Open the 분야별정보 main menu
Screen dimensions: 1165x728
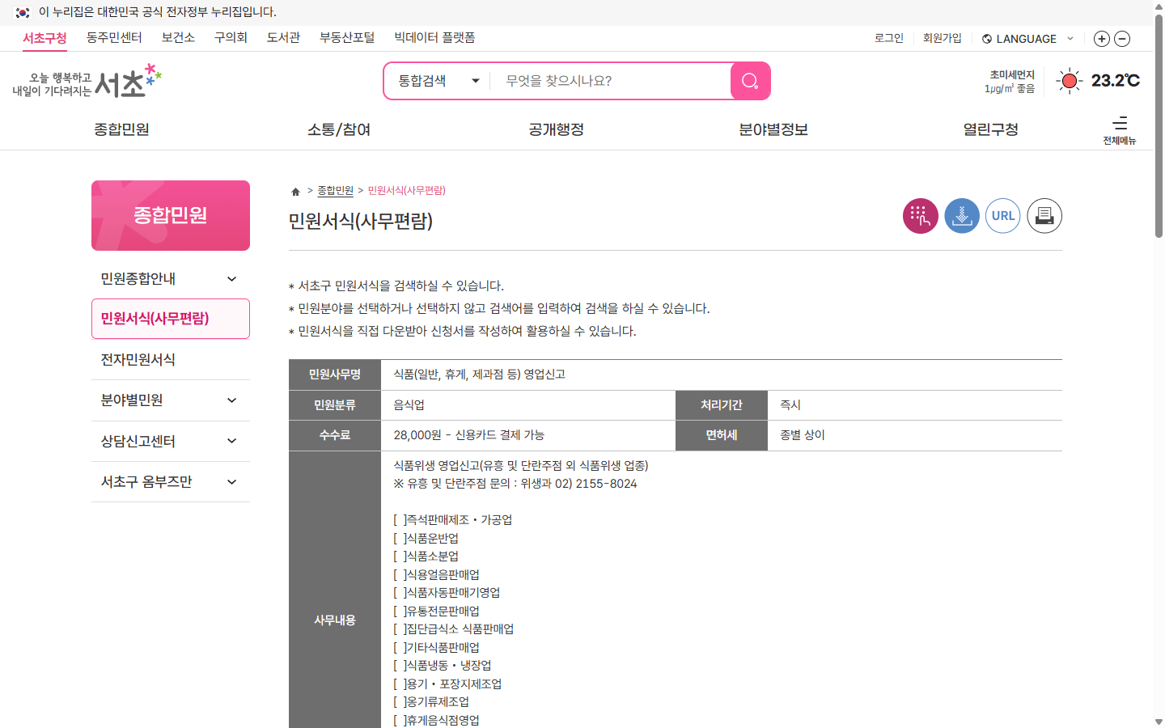coord(773,129)
